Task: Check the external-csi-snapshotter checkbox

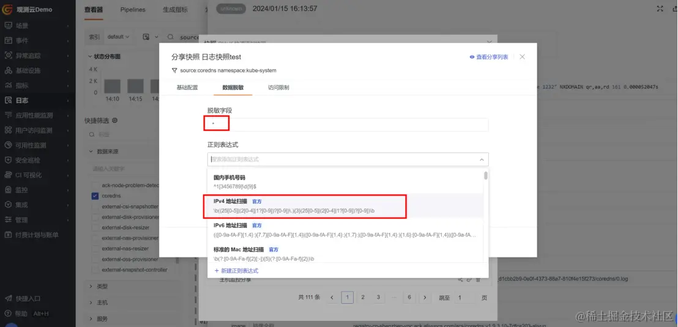Action: pyautogui.click(x=95, y=207)
